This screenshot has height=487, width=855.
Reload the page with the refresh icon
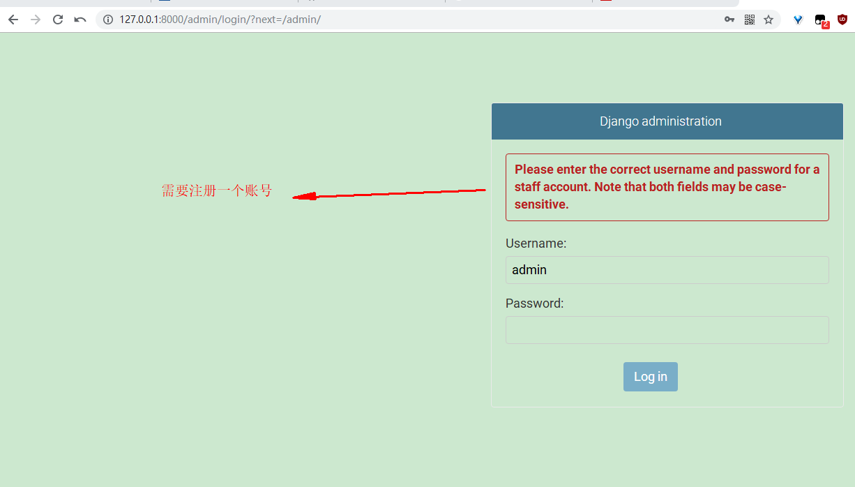[x=58, y=20]
